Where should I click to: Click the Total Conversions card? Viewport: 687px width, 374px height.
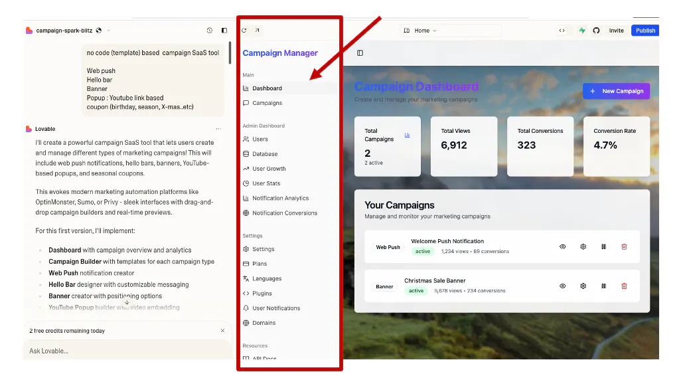coord(540,146)
